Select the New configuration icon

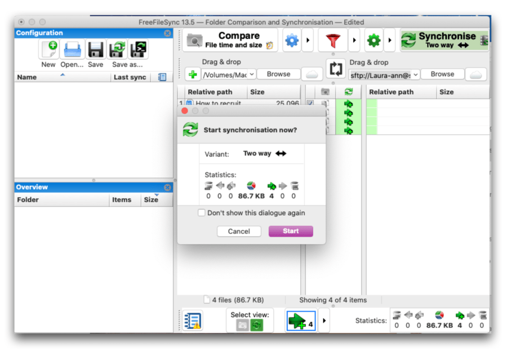[x=48, y=50]
